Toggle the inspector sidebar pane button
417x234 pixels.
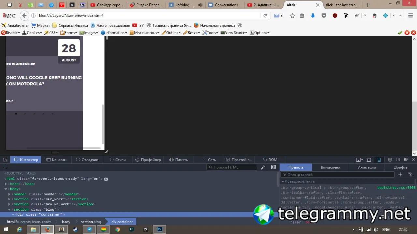273,167
